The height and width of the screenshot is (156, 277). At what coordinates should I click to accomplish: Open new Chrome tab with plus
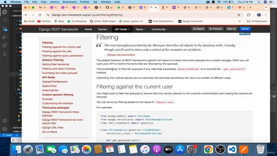pyautogui.click(x=250, y=7)
